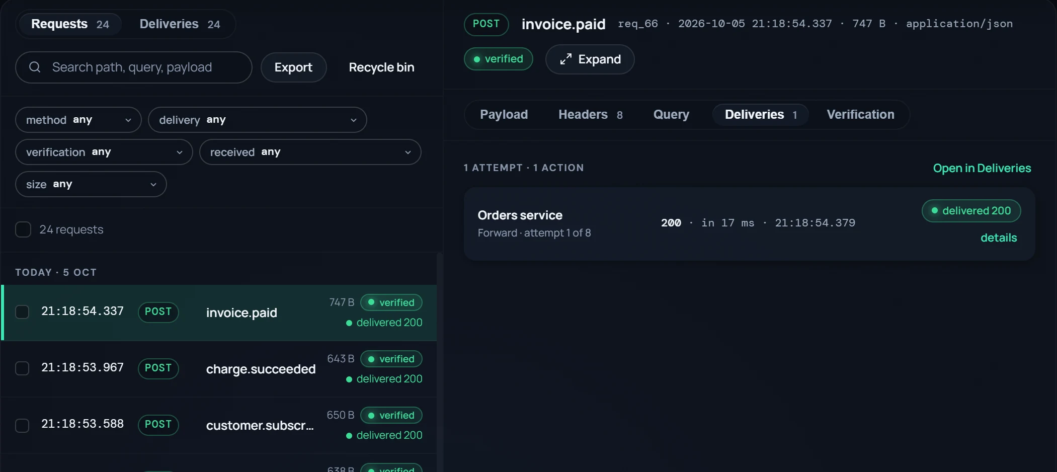Click the req_66 request ID
Viewport: 1057px width, 472px height.
pos(638,24)
